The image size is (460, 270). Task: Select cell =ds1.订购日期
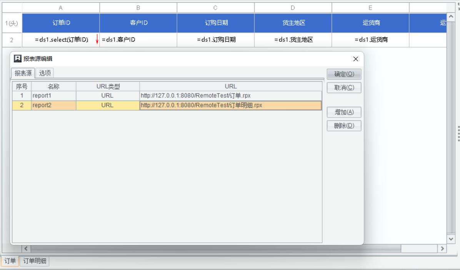(x=216, y=40)
